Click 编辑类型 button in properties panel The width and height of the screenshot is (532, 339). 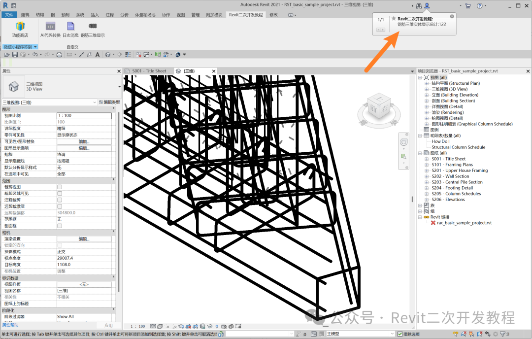(x=109, y=102)
